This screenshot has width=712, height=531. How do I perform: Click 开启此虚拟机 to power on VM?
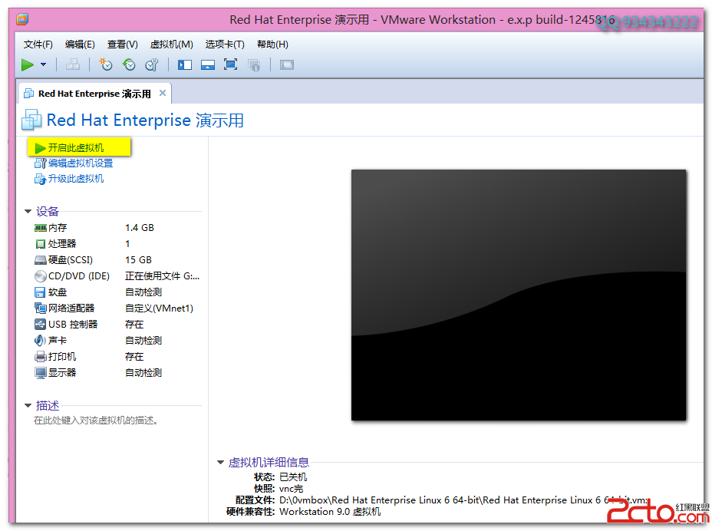pyautogui.click(x=75, y=148)
